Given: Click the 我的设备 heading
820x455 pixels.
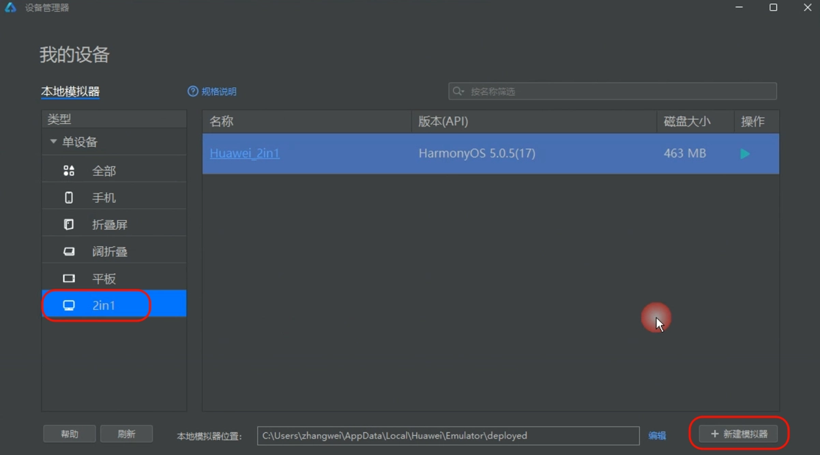Looking at the screenshot, I should (x=74, y=54).
